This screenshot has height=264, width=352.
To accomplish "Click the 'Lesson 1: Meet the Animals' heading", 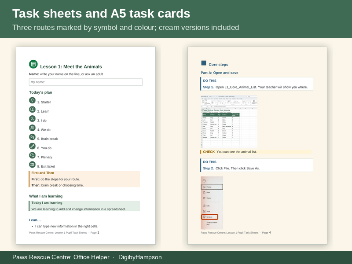I will (71, 67).
